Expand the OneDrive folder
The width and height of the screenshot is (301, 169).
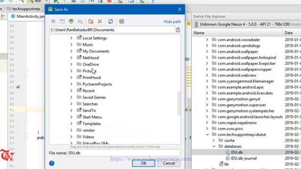tap(71, 64)
